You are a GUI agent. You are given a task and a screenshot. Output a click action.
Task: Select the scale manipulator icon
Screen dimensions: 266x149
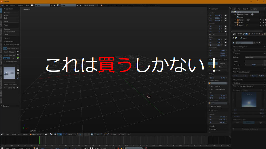click(x=66, y=134)
